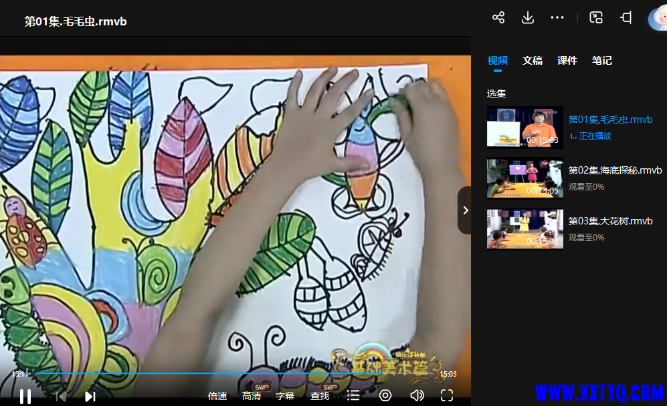
Task: Click 观看至0% under 第03集
Action: tap(586, 238)
